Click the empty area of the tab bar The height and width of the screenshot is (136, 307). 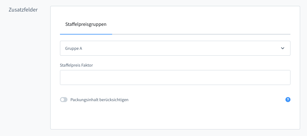200,25
